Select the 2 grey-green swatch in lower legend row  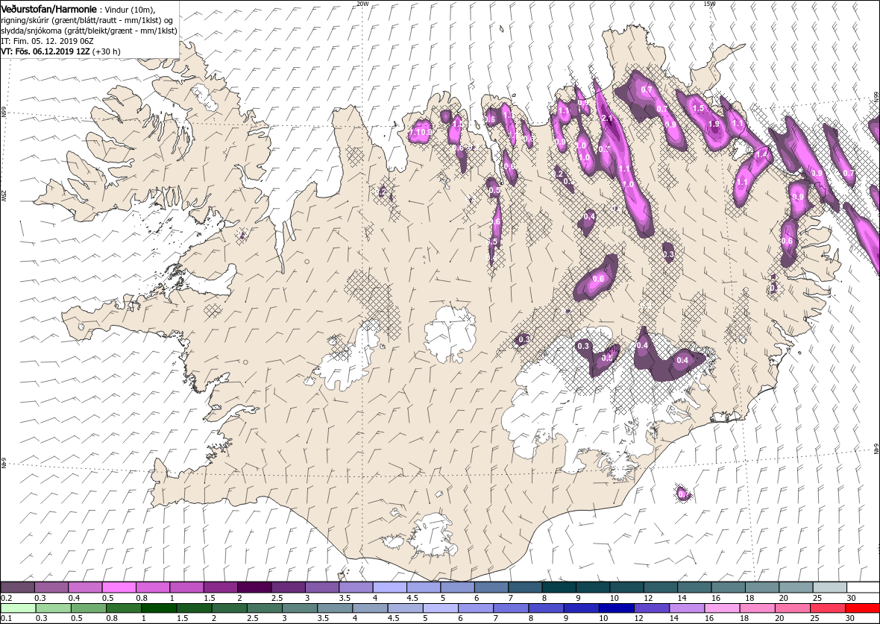(228, 608)
